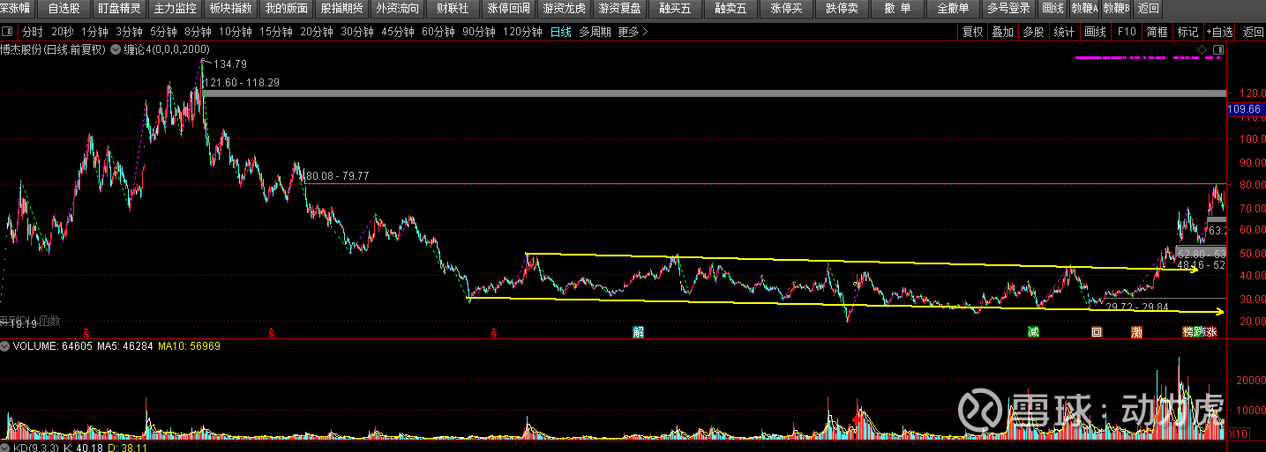
Task: Click the 134.79 peak price label
Action: (x=230, y=63)
